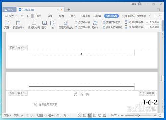Viewport: 166px width, 120px height.
Task: Select the highlighted 页眉和页脚 tab
Action: pyautogui.click(x=111, y=16)
